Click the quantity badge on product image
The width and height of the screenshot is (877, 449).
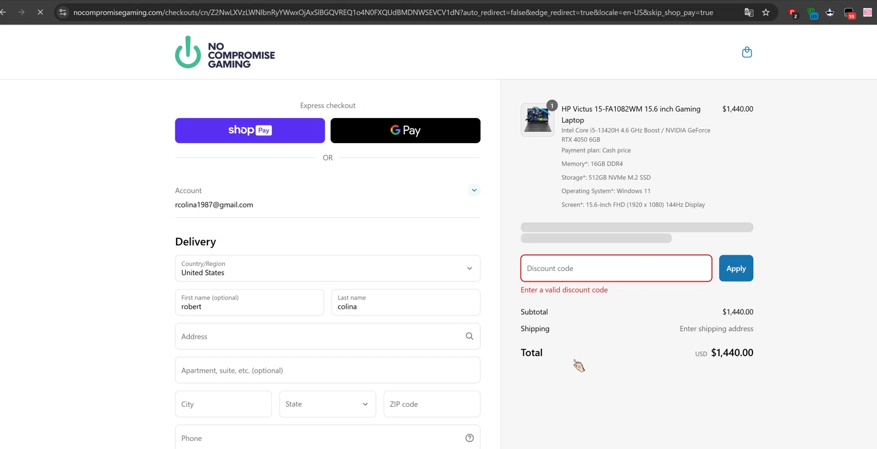pos(552,106)
